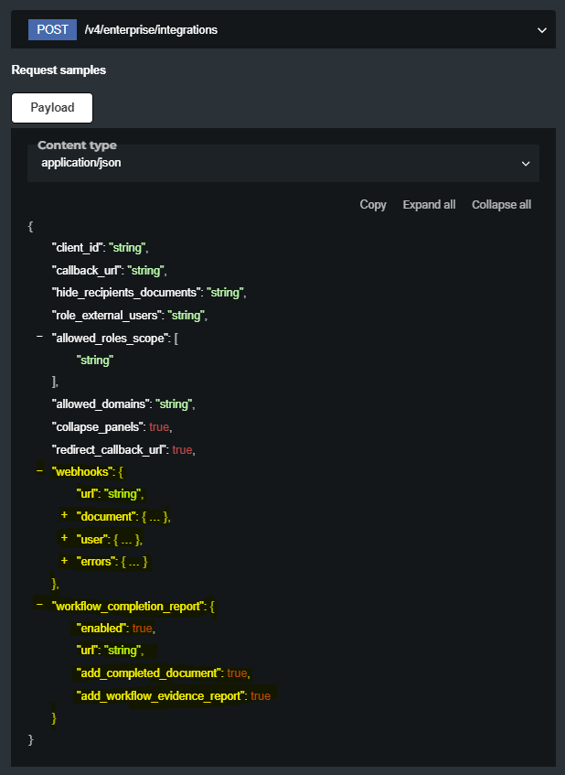Click the POST method badge
This screenshot has height=775, width=565.
tap(53, 29)
